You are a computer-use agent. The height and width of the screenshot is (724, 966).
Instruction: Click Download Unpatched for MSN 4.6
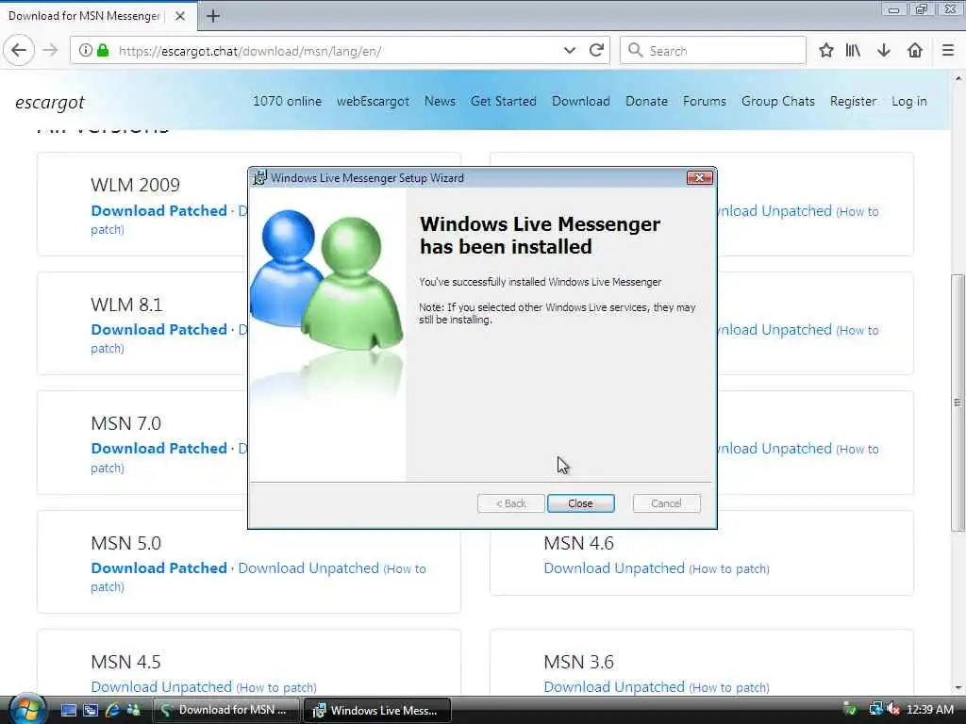pos(614,568)
